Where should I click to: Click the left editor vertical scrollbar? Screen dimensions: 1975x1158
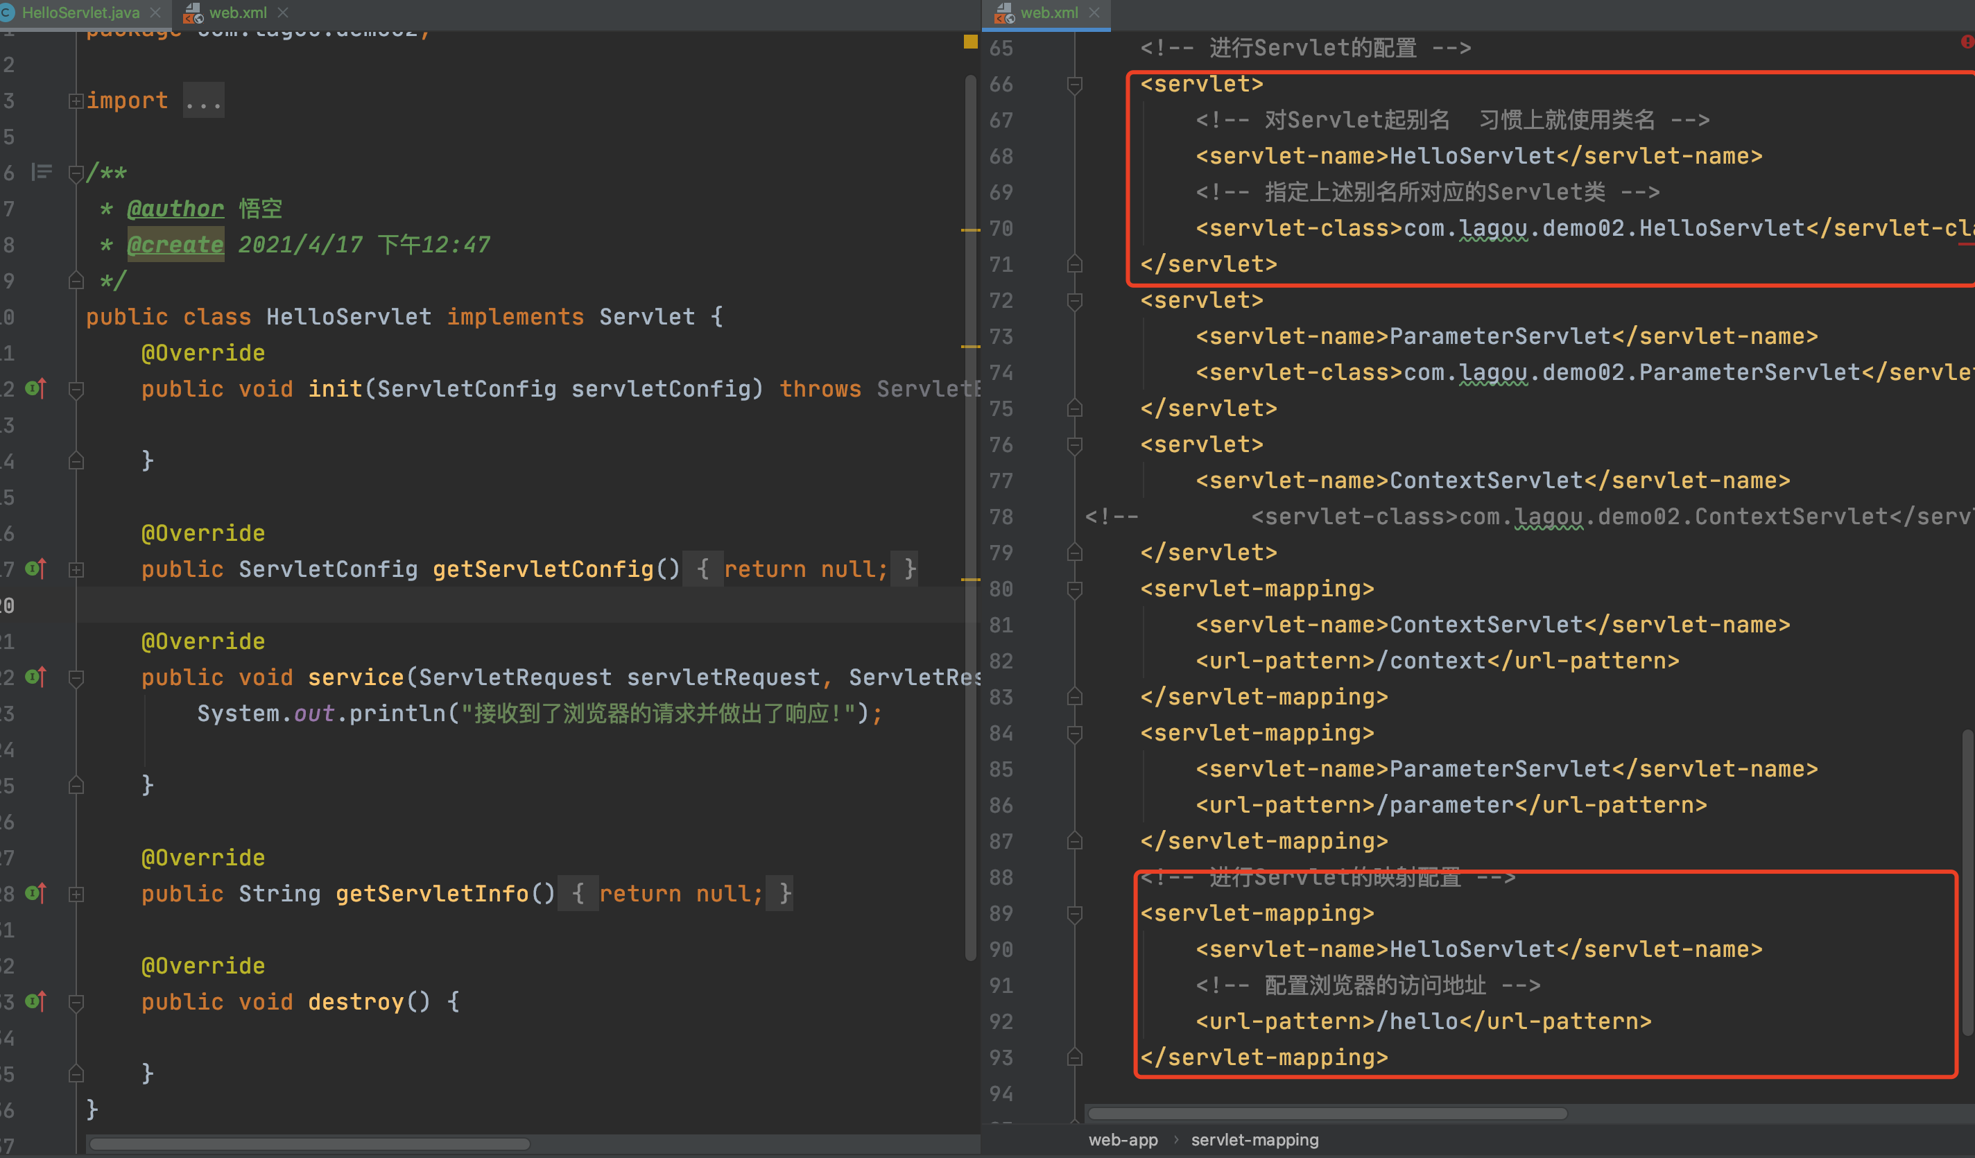click(x=970, y=517)
